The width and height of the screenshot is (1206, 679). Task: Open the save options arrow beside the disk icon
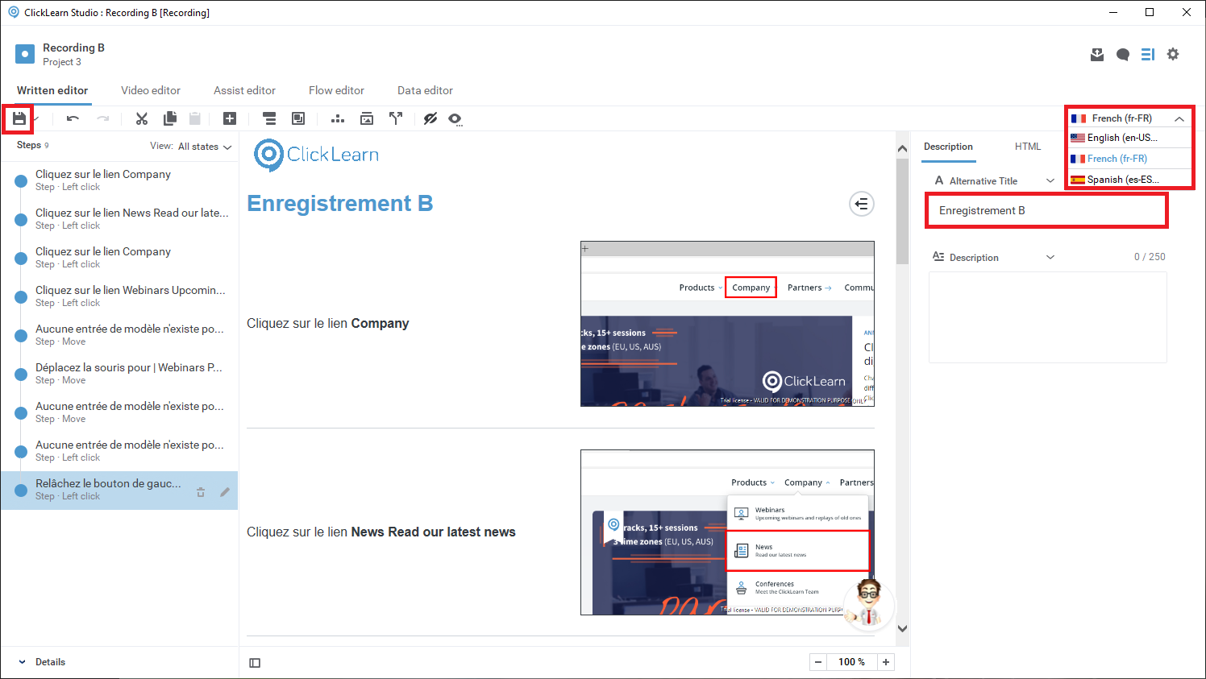[35, 119]
